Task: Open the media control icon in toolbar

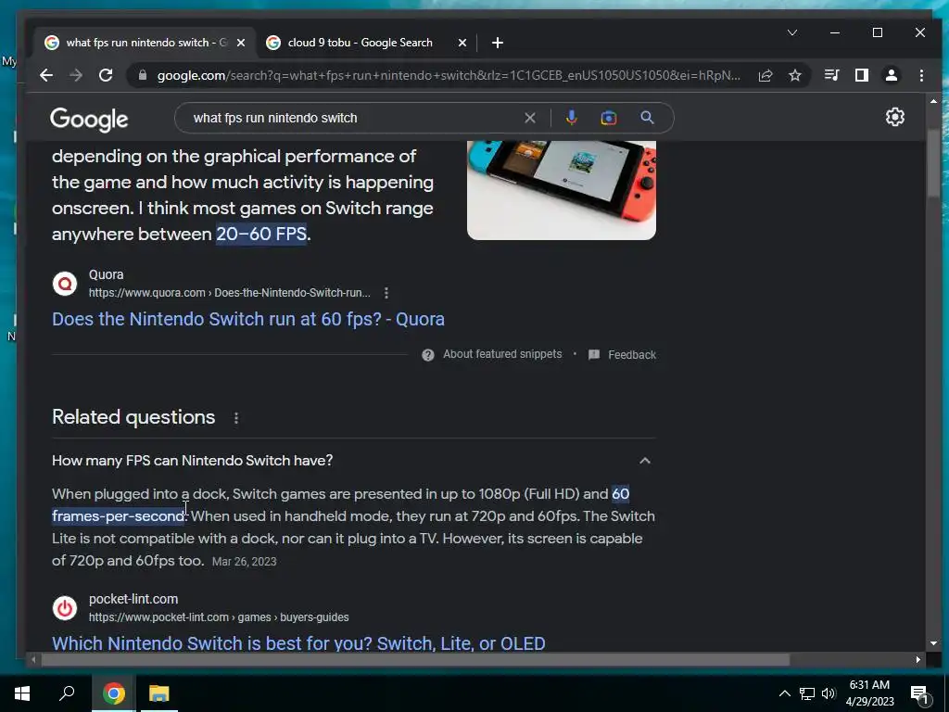Action: [832, 75]
